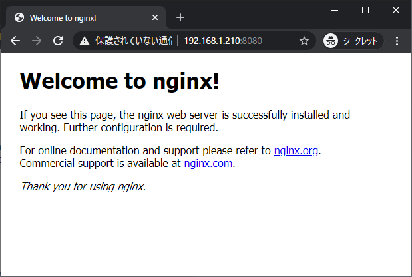The height and width of the screenshot is (277, 412).
Task: Click 'Further configuration is required.' text
Action: coord(141,127)
